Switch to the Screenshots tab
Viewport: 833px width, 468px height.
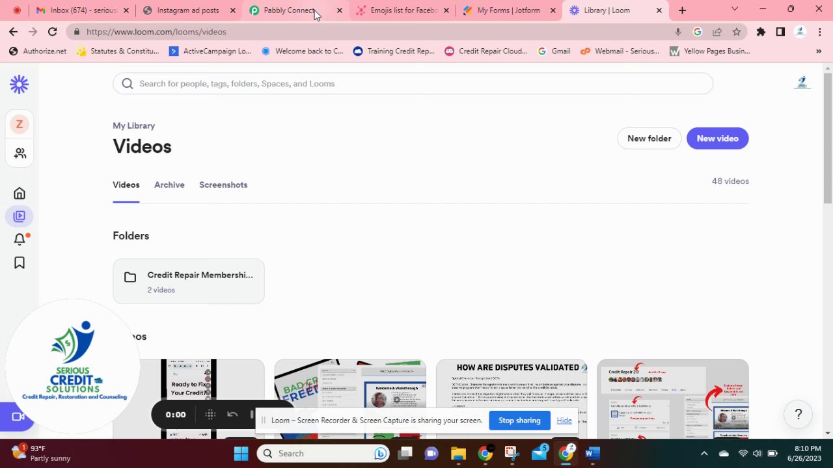click(223, 185)
